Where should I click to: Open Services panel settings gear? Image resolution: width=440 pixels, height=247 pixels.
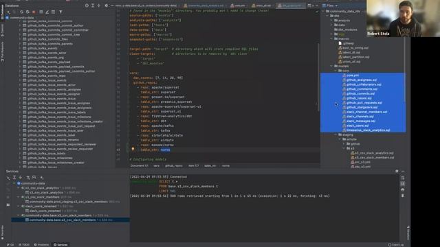pyautogui.click(x=397, y=171)
